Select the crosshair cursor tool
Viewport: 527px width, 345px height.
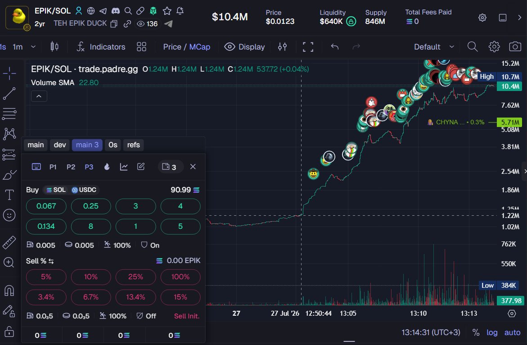coord(9,73)
